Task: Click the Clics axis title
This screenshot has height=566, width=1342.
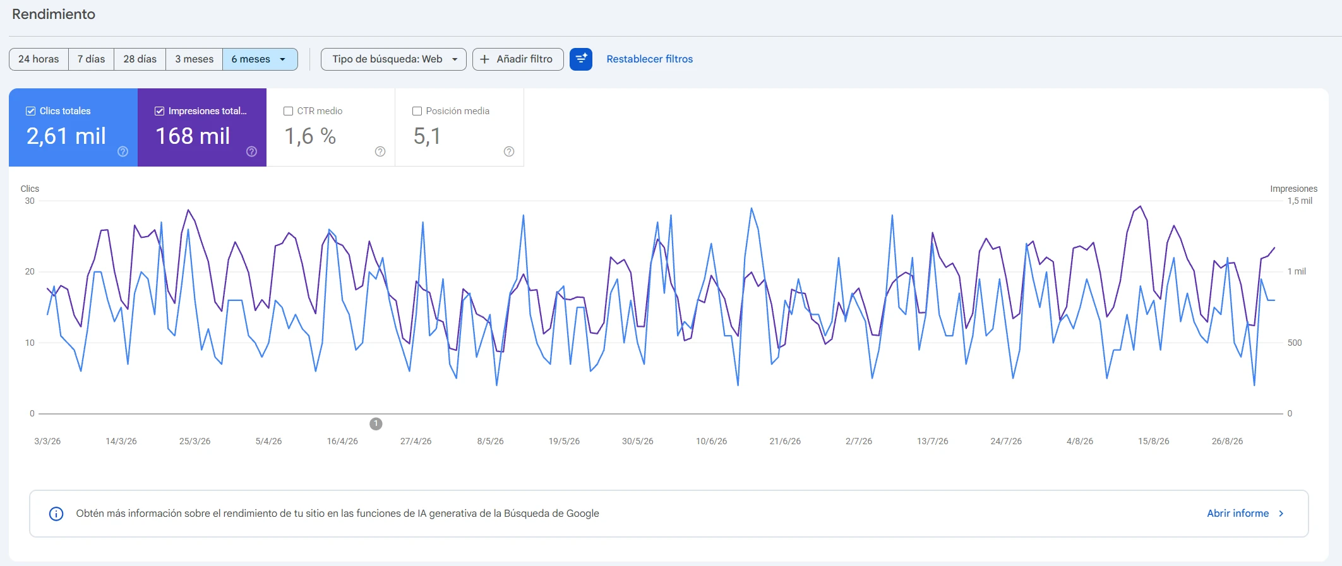Action: (30, 189)
